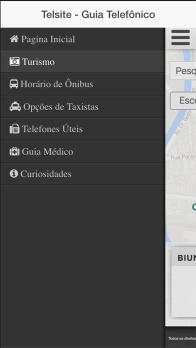Image resolution: width=196 pixels, height=348 pixels.
Task: Click the fax icon beside Telefones Úteis
Action: pos(14,129)
